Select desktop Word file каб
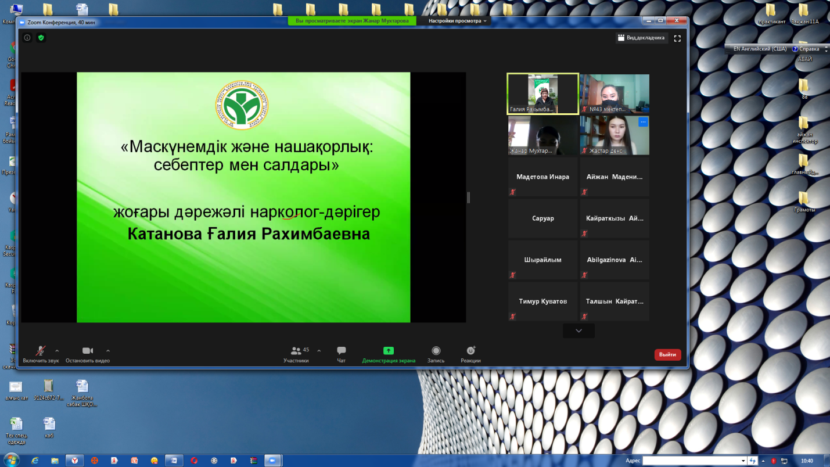 point(49,427)
